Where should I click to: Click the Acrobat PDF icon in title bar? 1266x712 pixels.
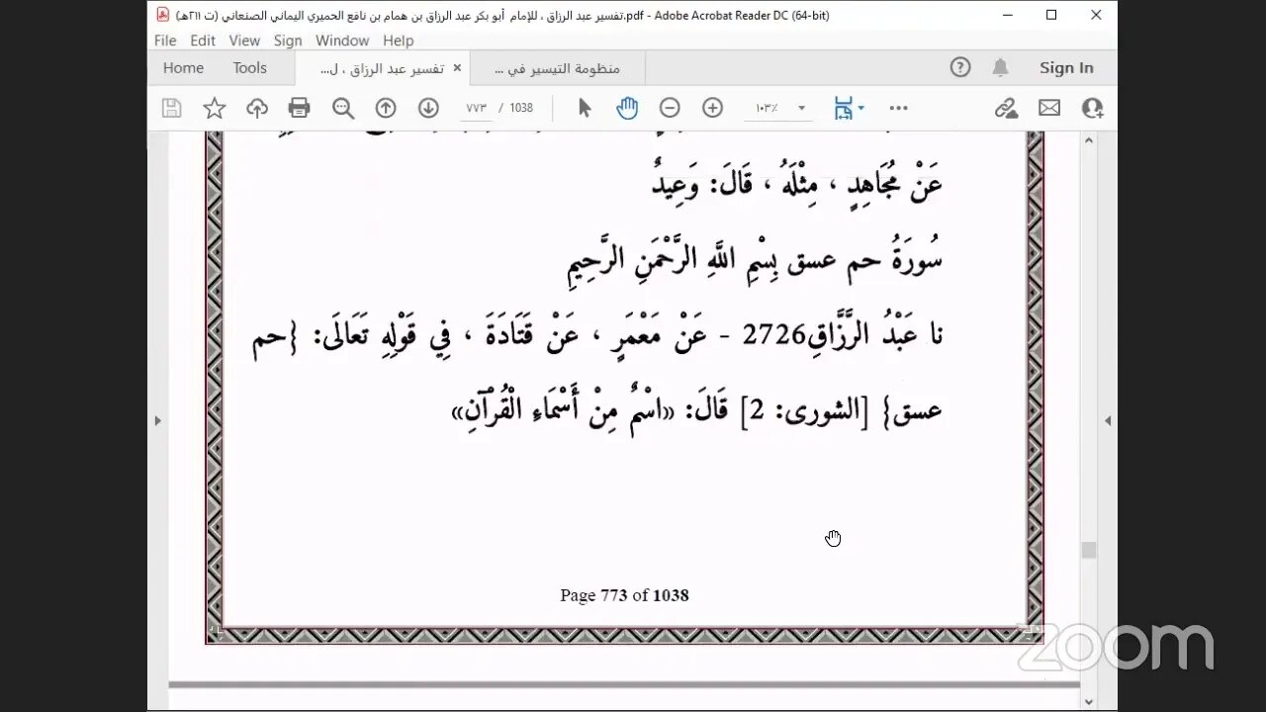click(163, 15)
